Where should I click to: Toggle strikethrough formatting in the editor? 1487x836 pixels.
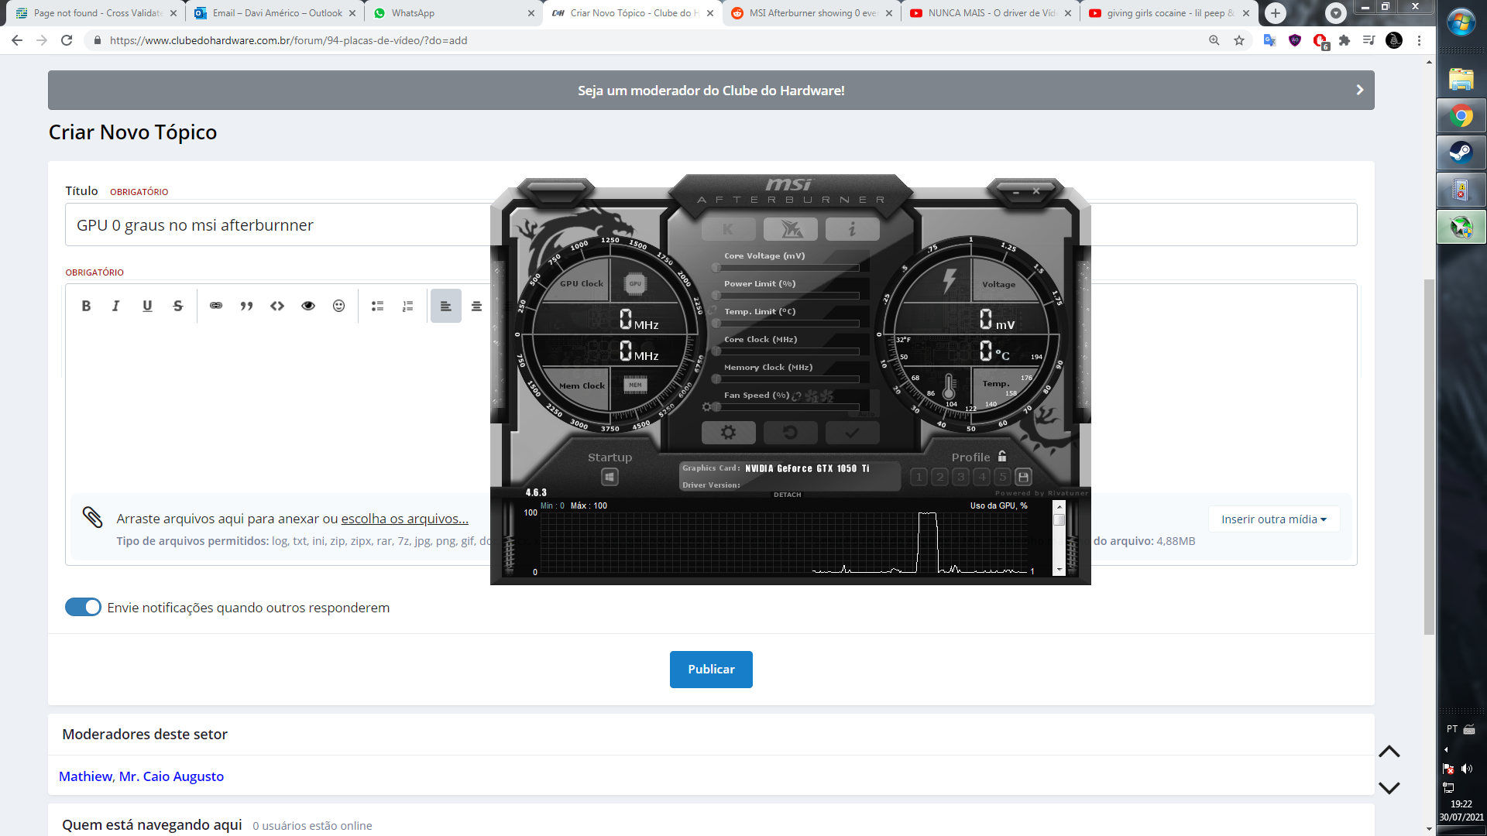coord(178,306)
